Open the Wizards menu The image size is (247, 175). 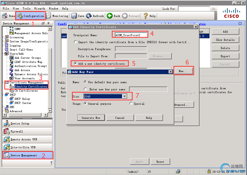40,8
